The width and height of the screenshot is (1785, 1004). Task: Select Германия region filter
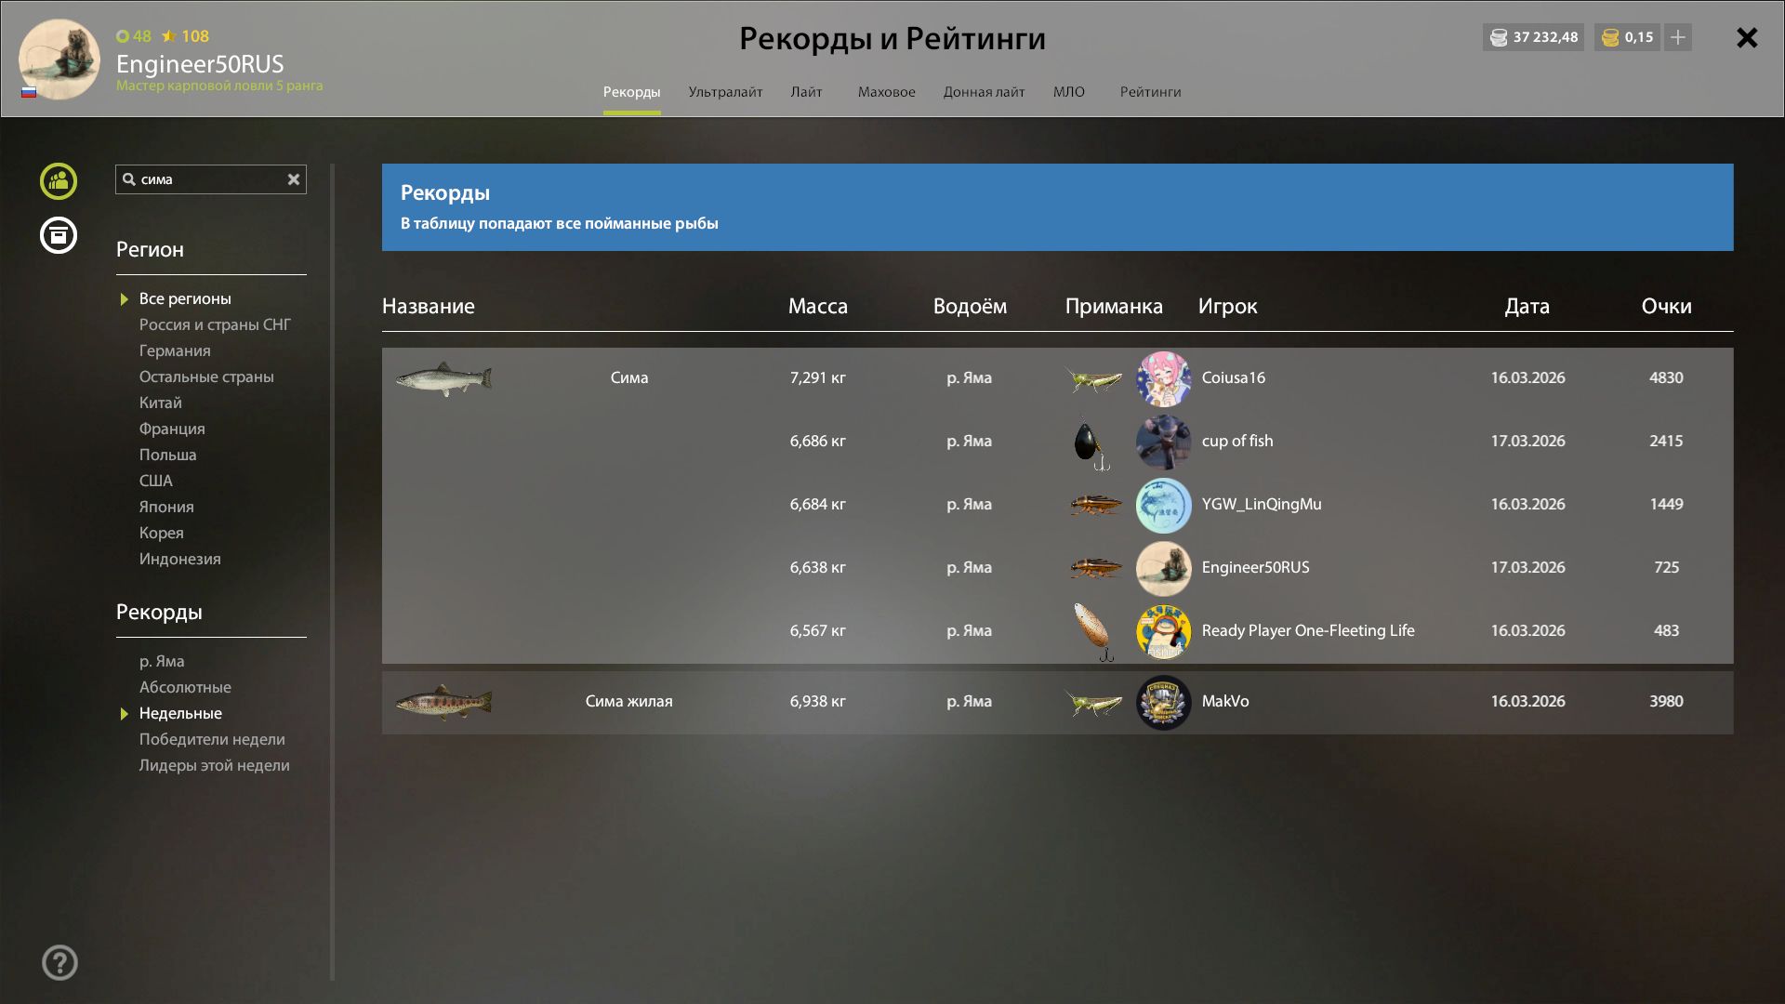pos(175,350)
